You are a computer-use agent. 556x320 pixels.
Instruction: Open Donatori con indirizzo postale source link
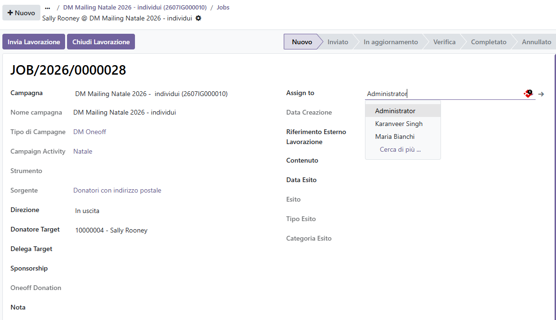[117, 191]
